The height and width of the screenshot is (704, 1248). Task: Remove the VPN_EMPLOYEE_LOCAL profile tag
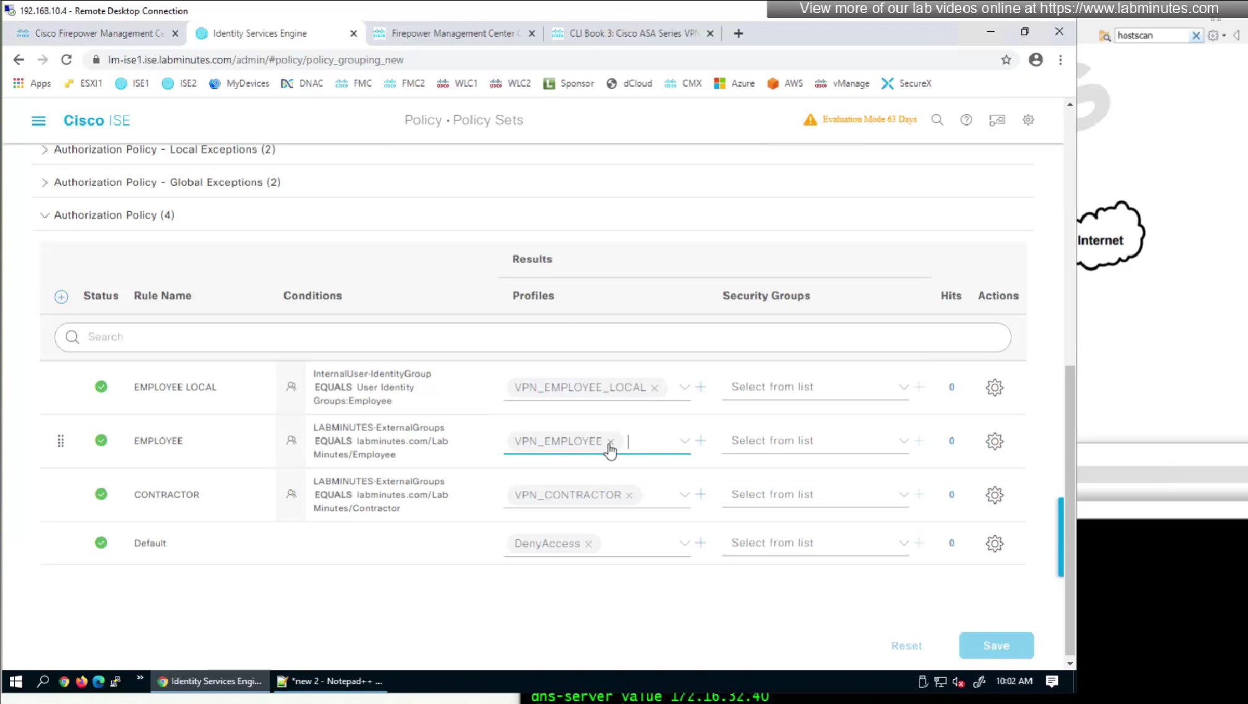(655, 388)
